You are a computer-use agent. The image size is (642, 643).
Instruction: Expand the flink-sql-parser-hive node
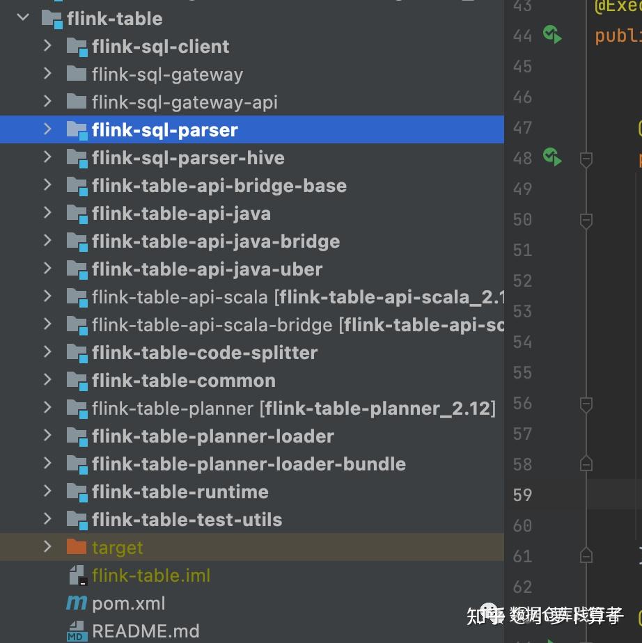click(x=47, y=157)
